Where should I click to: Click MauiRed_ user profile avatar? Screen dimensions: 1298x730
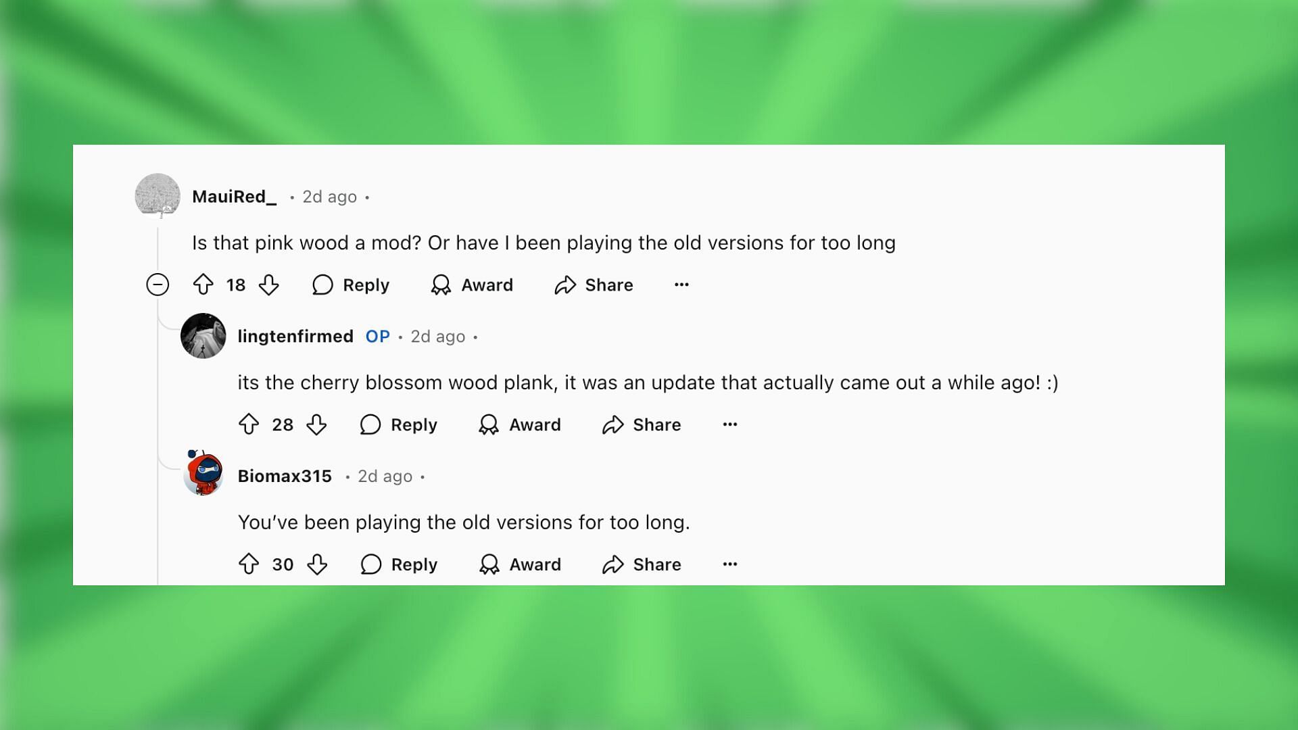156,195
